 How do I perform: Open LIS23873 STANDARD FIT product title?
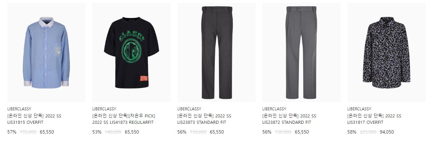tap(204, 119)
